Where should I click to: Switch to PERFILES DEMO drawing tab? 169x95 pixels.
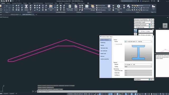tap(15, 15)
